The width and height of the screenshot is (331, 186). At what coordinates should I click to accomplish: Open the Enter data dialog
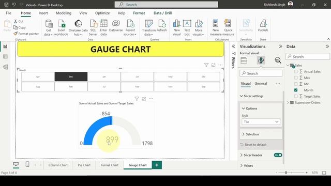coord(103,27)
